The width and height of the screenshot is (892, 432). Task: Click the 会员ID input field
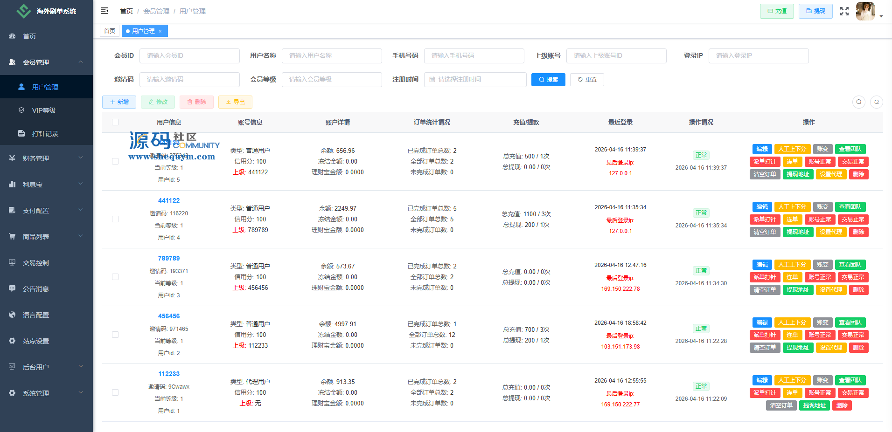pos(189,56)
